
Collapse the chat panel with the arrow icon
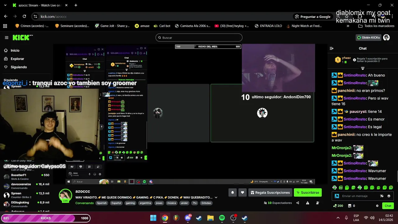[x=331, y=48]
